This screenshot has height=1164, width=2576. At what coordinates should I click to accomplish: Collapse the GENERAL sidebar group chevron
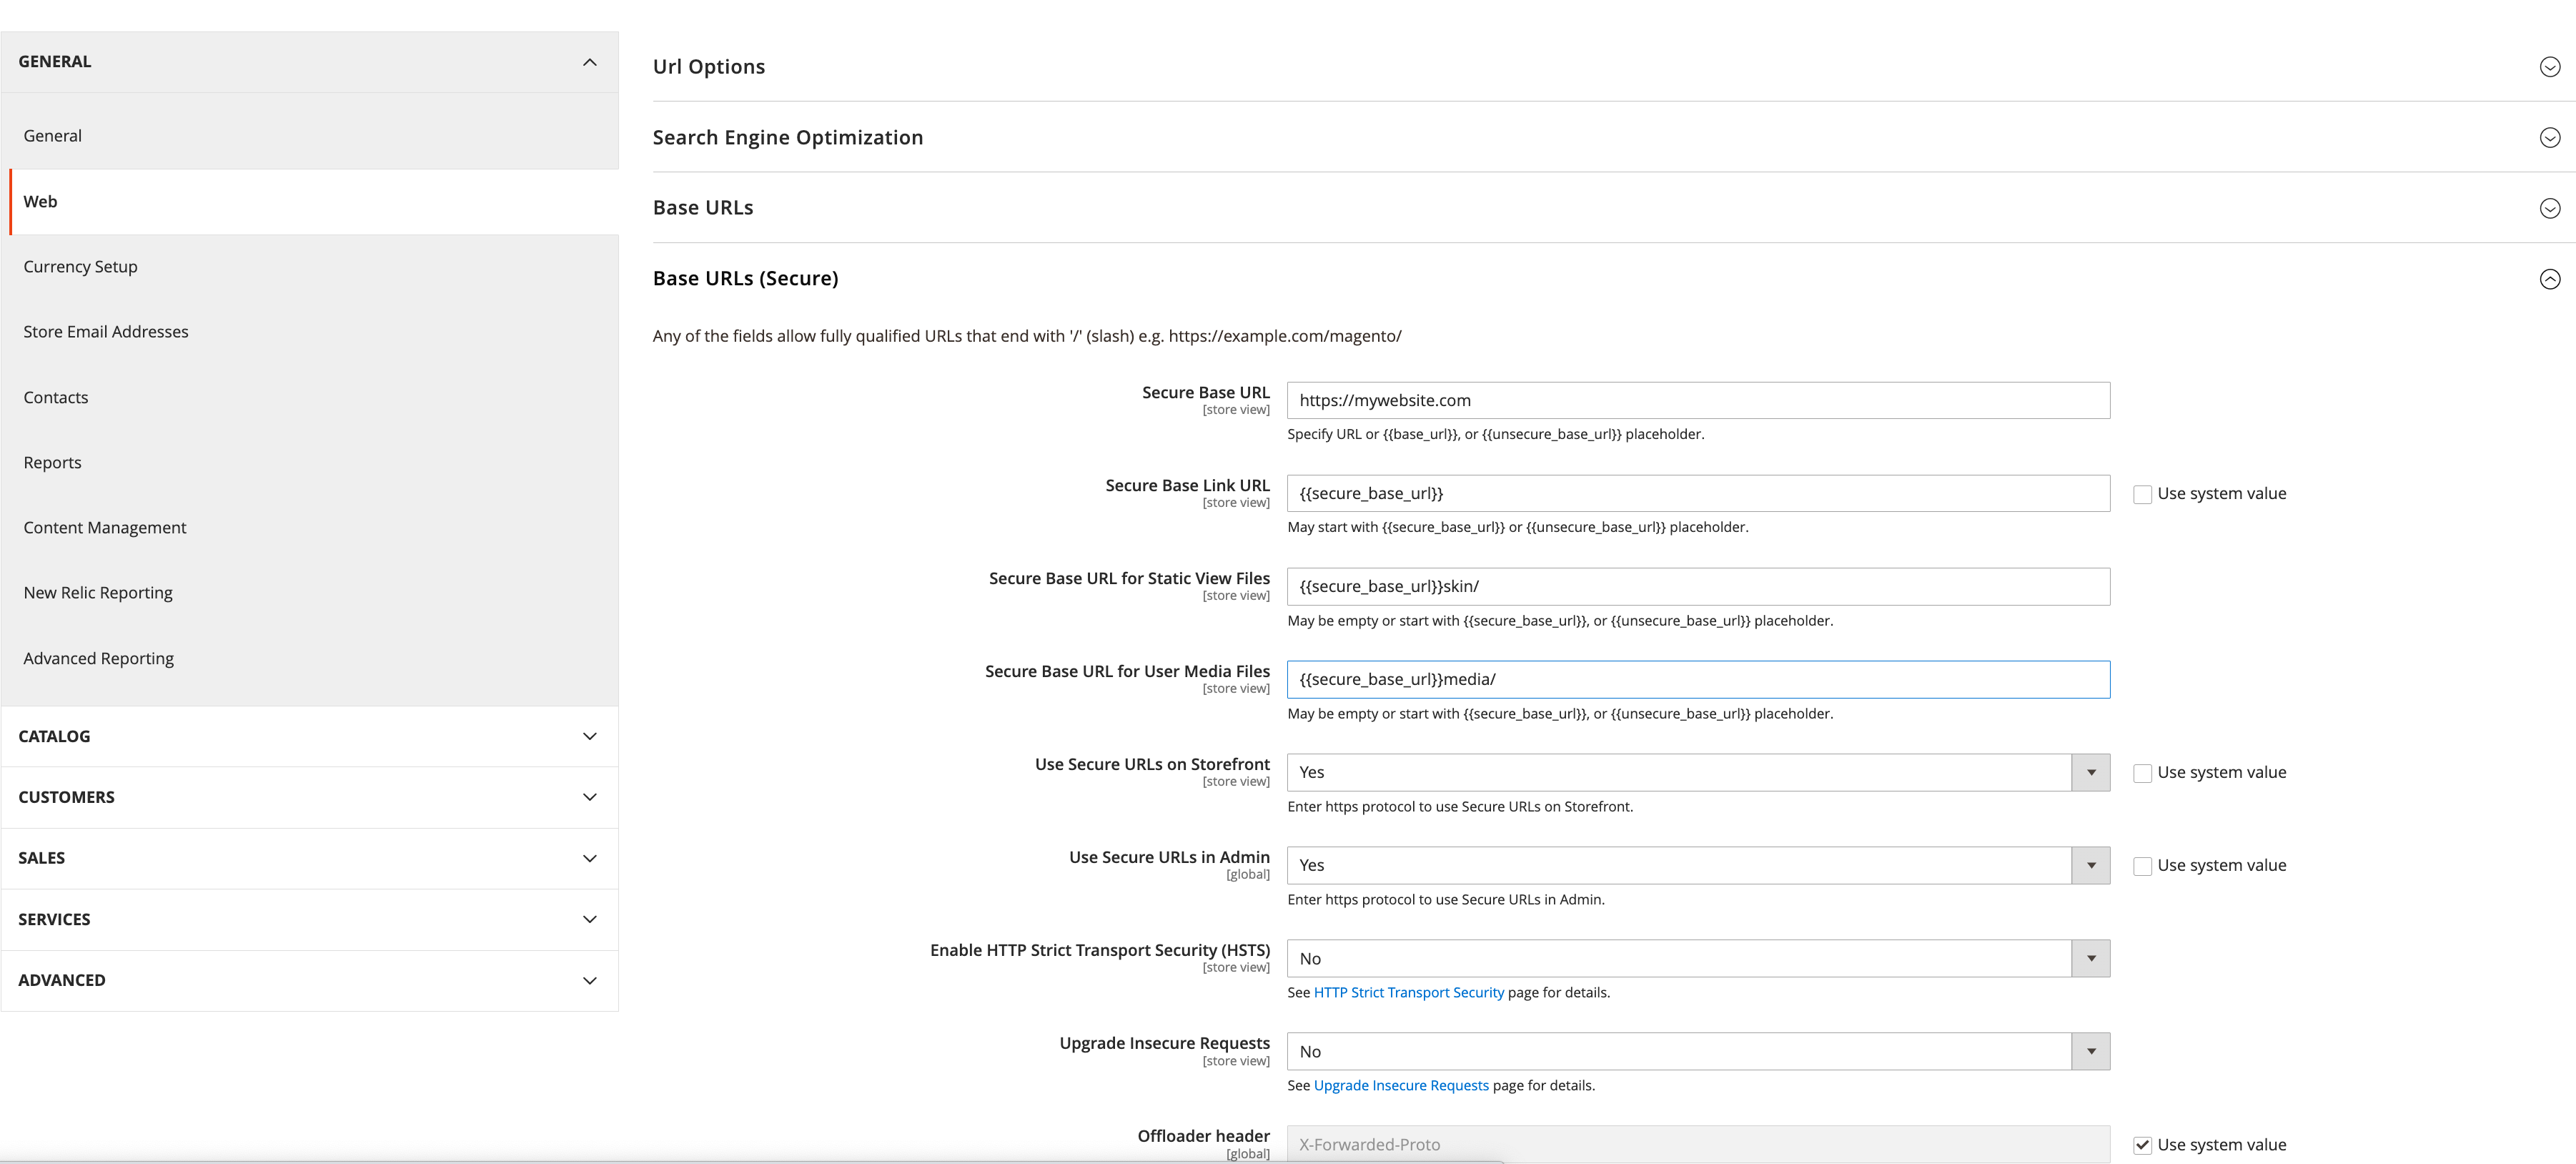click(x=589, y=62)
